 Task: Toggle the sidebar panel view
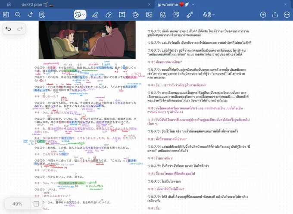click(x=6, y=15)
